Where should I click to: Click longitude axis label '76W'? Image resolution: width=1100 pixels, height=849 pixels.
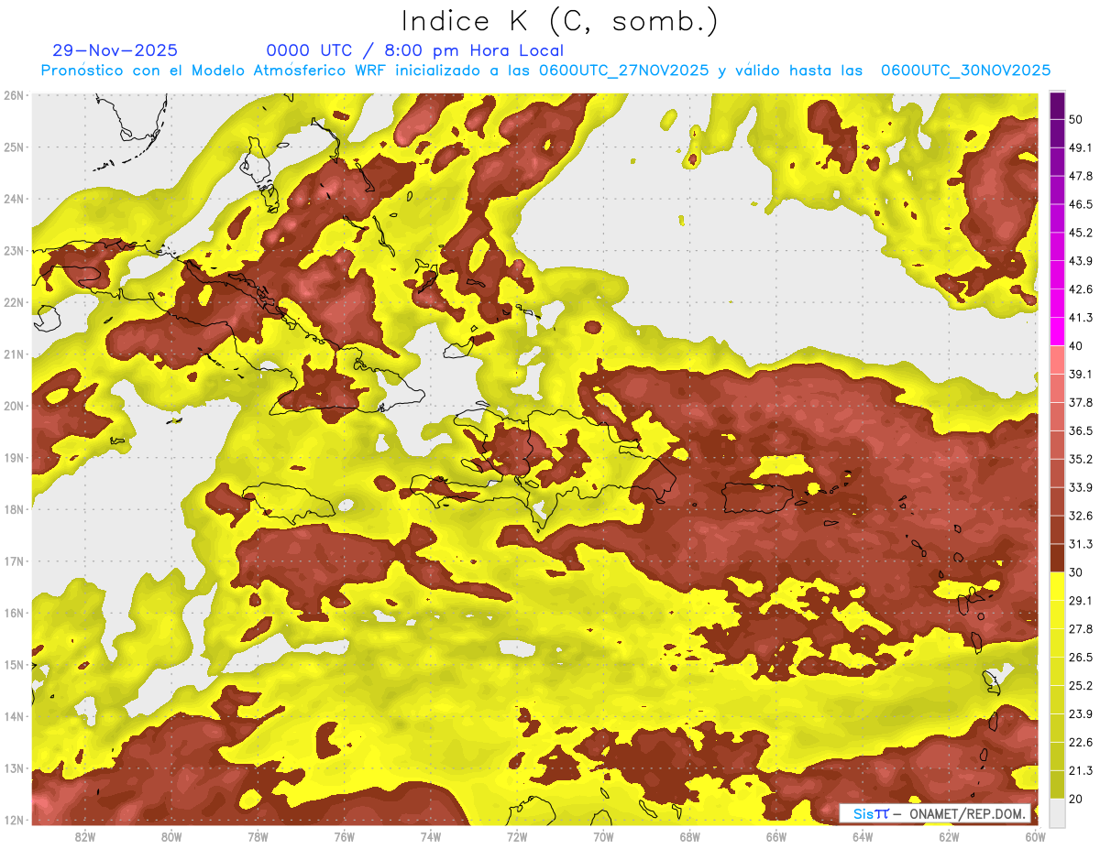pyautogui.click(x=345, y=837)
